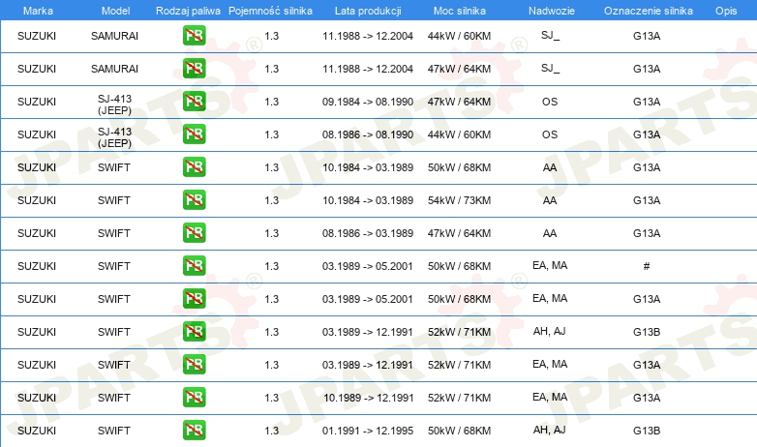Click the date range 09.1984 -> 08.1990

tap(368, 102)
